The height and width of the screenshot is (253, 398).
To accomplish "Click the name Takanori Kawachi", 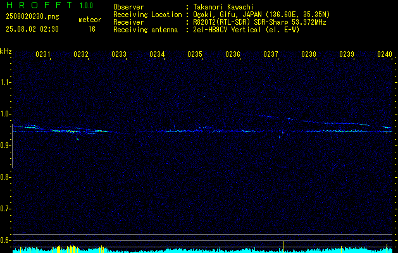I will pyautogui.click(x=223, y=7).
